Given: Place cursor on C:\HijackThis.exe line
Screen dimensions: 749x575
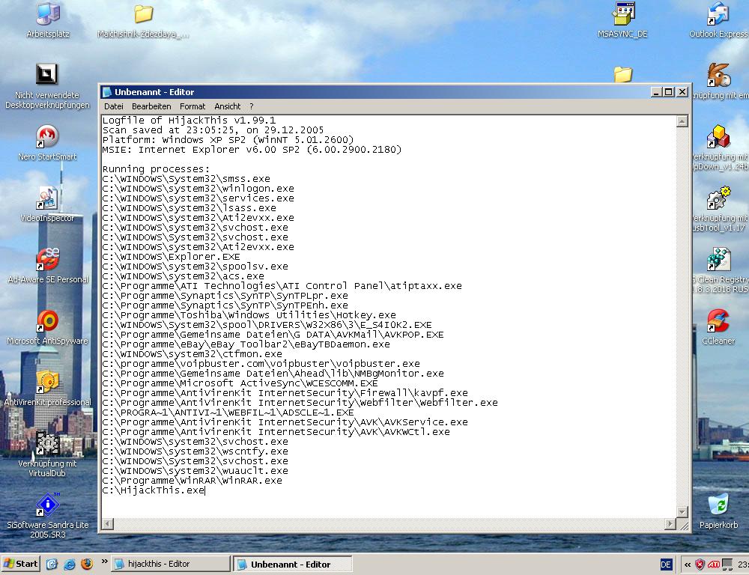Looking at the screenshot, I should click(x=154, y=490).
